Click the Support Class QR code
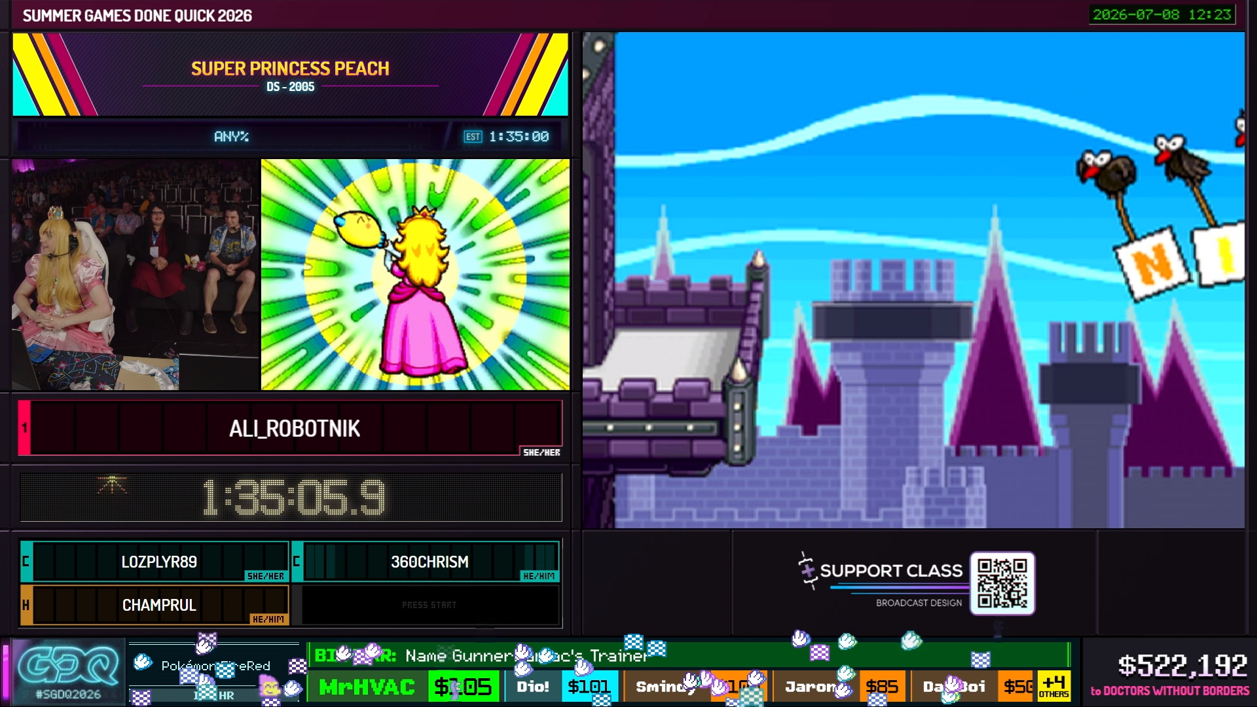The height and width of the screenshot is (707, 1257). pyautogui.click(x=1002, y=583)
